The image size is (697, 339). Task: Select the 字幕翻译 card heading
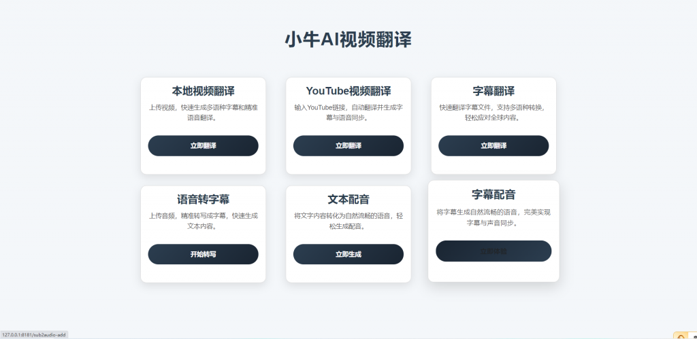click(x=493, y=92)
